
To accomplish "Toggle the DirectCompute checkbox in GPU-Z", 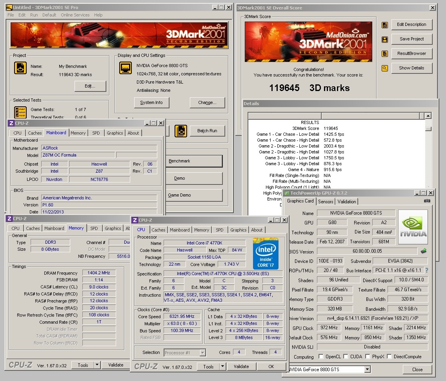I will [389, 357].
